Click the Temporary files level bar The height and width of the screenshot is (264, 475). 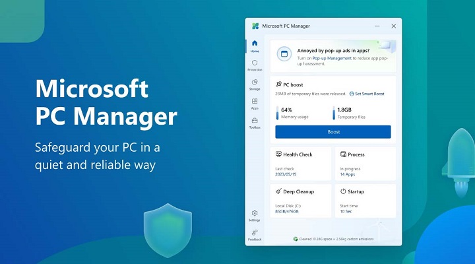[x=334, y=114]
